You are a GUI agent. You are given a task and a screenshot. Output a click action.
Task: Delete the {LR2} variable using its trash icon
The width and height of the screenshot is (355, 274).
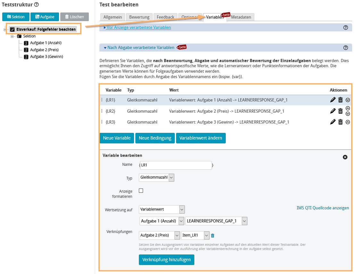tap(340, 111)
